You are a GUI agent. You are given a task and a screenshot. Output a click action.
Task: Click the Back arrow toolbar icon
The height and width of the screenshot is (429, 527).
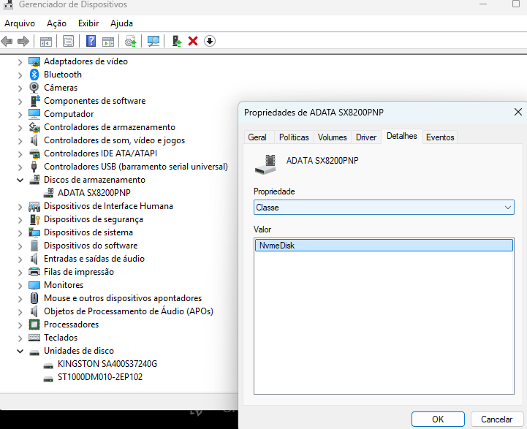(x=7, y=42)
